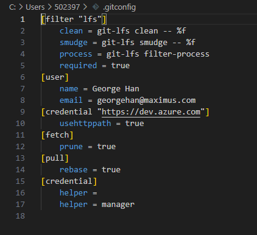Click the usehttppath setting key

[85, 124]
